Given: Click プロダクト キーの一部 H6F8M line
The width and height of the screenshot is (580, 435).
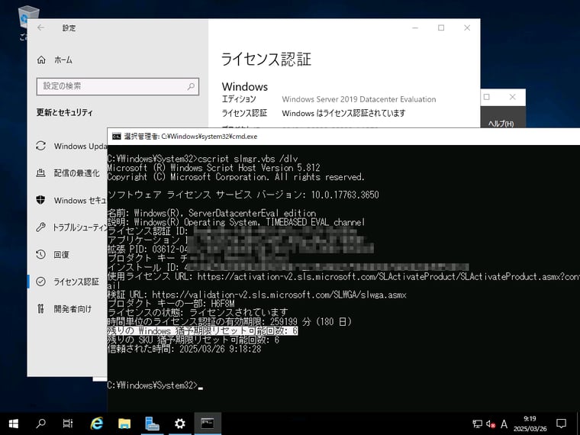Looking at the screenshot, I should [x=171, y=304].
